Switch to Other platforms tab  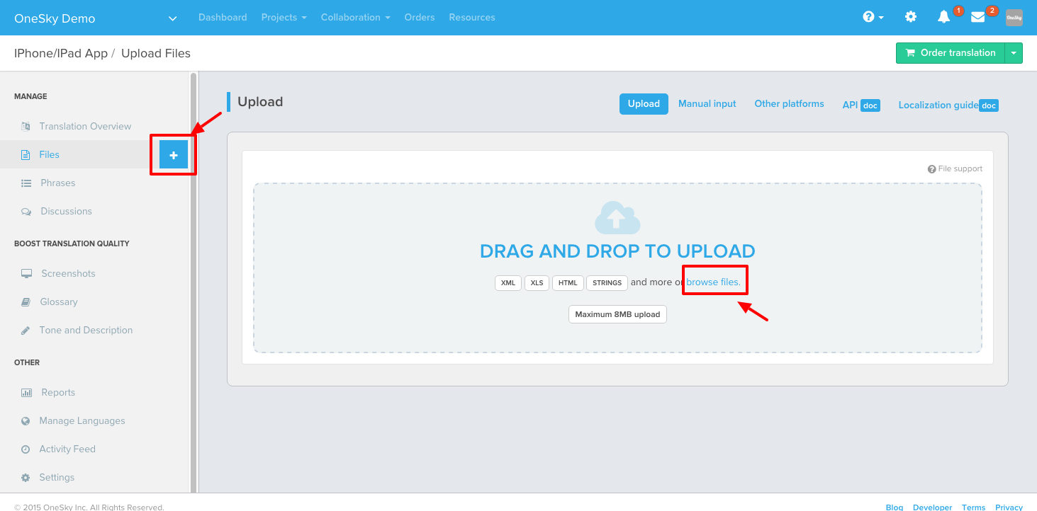pos(789,103)
